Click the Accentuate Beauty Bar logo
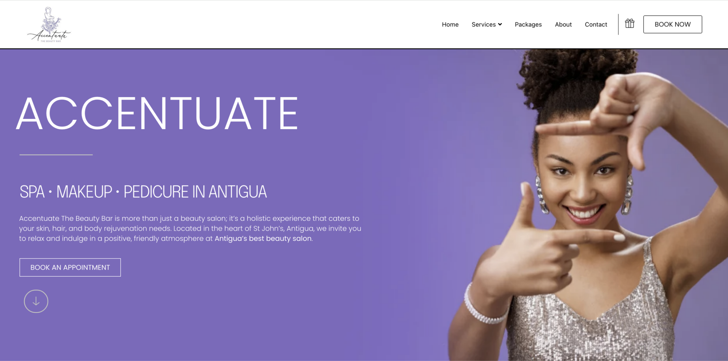 [x=49, y=25]
